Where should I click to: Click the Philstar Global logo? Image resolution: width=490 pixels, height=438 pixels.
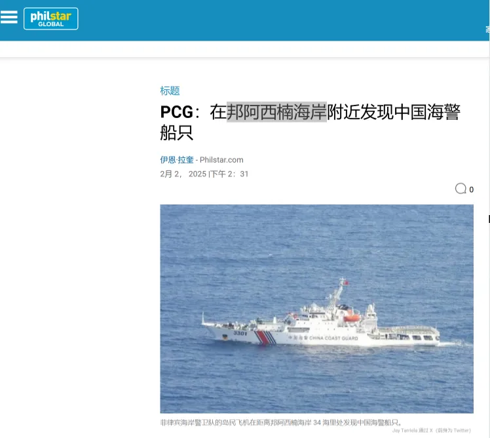51,19
